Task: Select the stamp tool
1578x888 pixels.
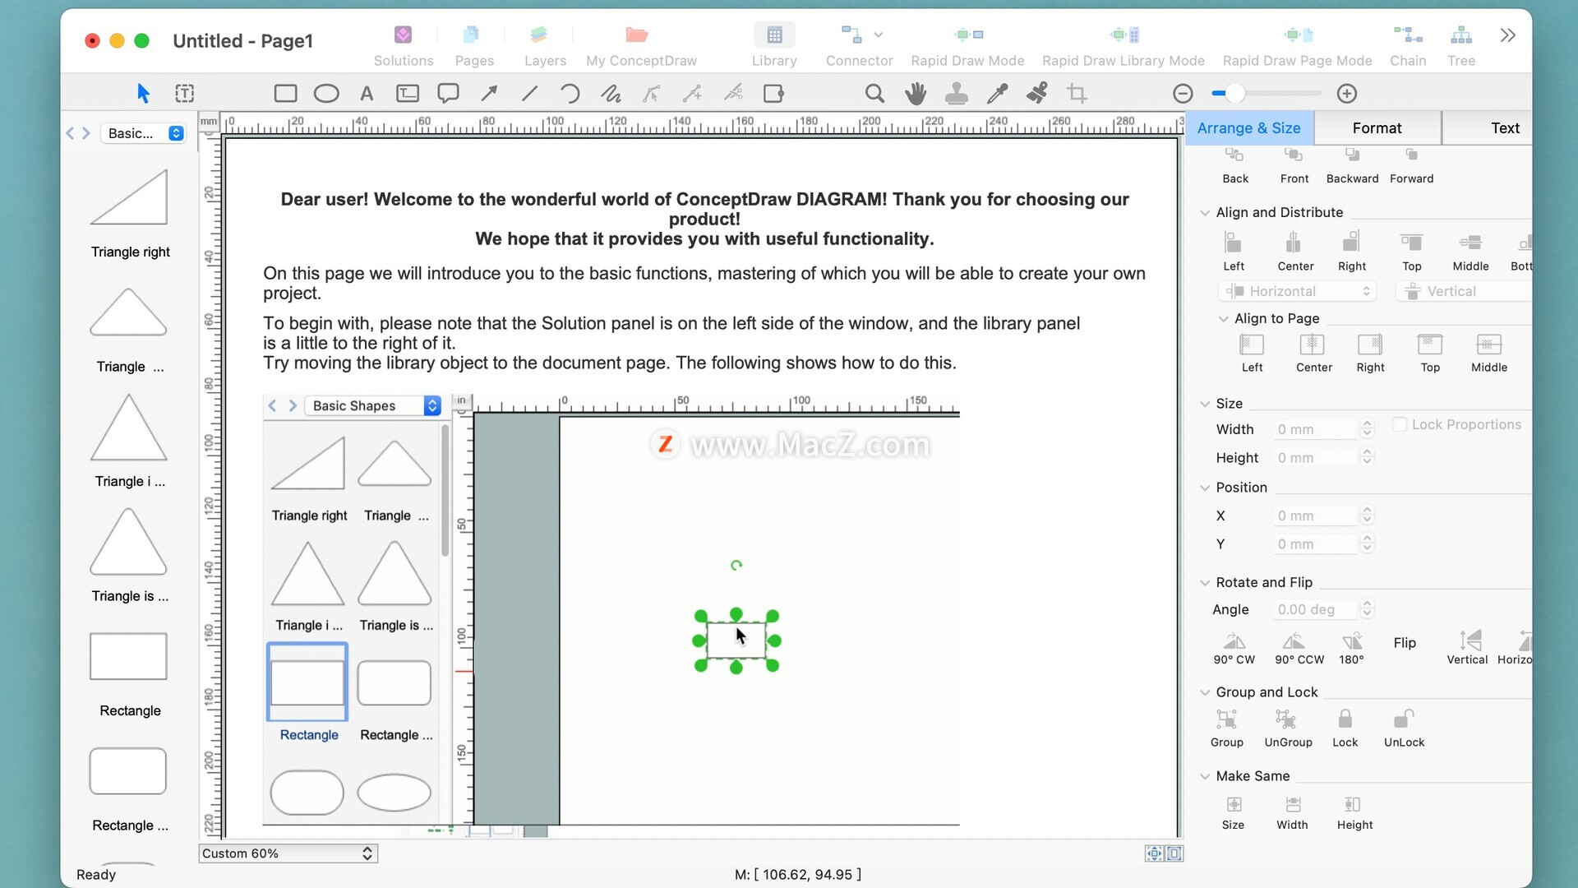Action: (x=956, y=94)
